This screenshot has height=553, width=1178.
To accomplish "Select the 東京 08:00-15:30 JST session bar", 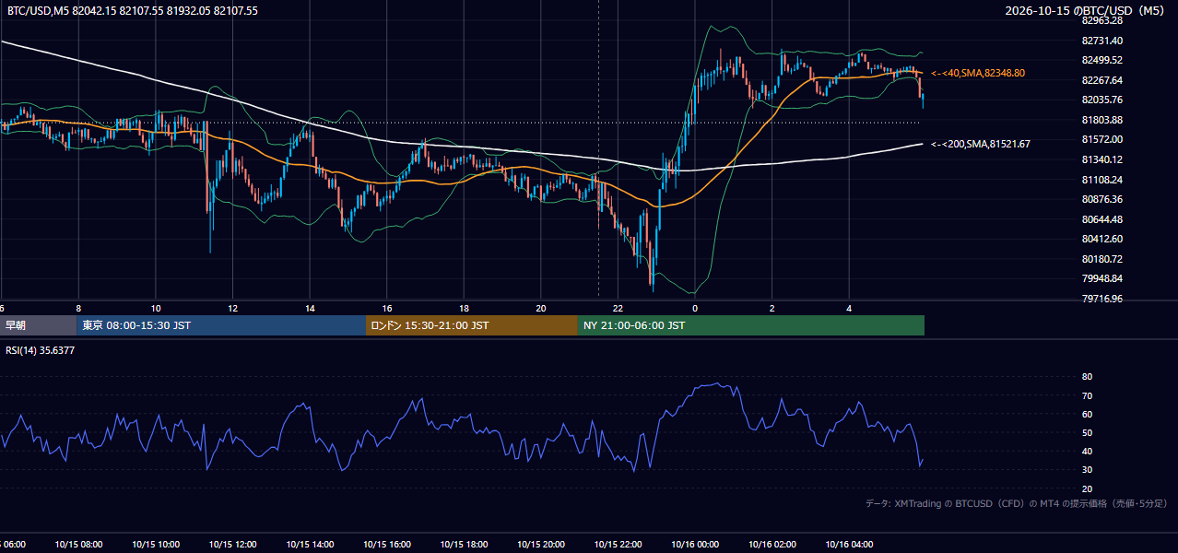I will coord(221,325).
